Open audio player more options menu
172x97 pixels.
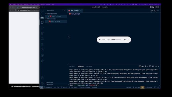click(128, 40)
